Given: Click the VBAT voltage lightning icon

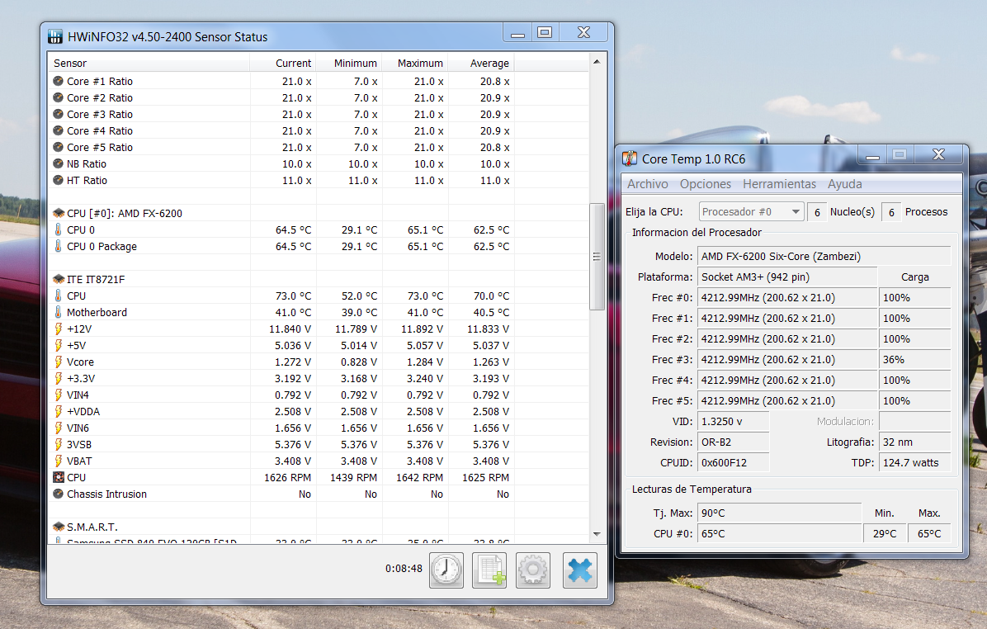Looking at the screenshot, I should (x=58, y=461).
